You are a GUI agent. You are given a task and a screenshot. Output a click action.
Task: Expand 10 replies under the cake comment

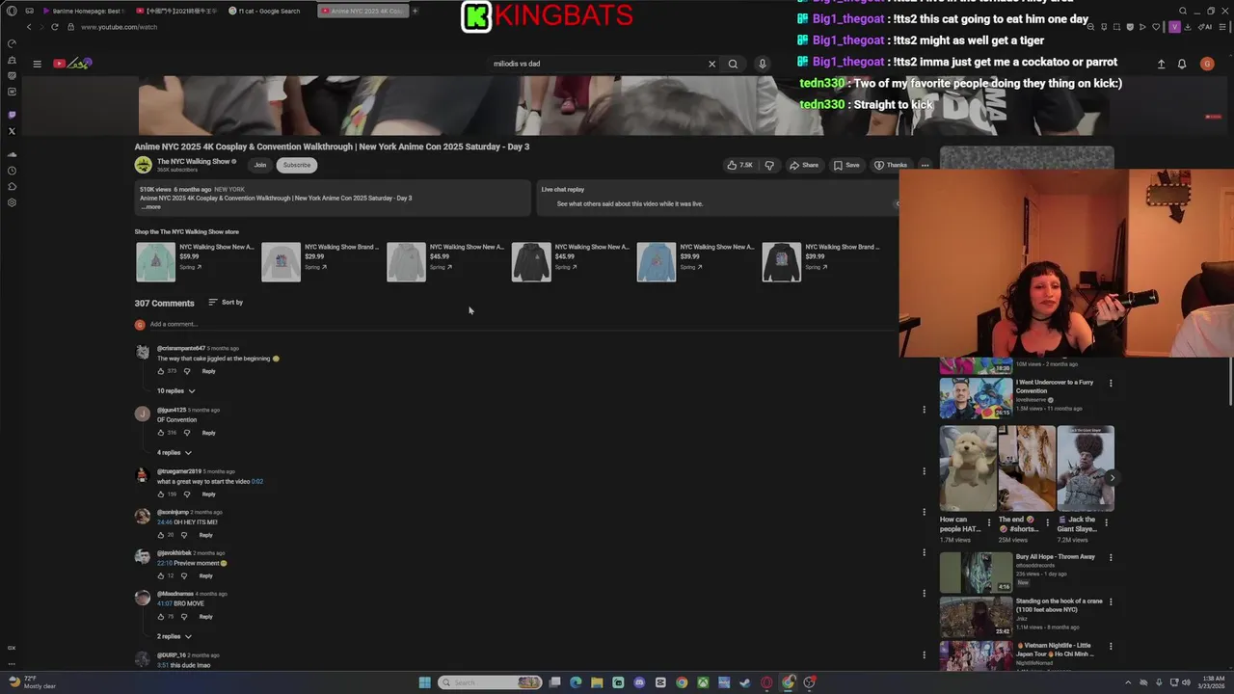click(x=176, y=391)
